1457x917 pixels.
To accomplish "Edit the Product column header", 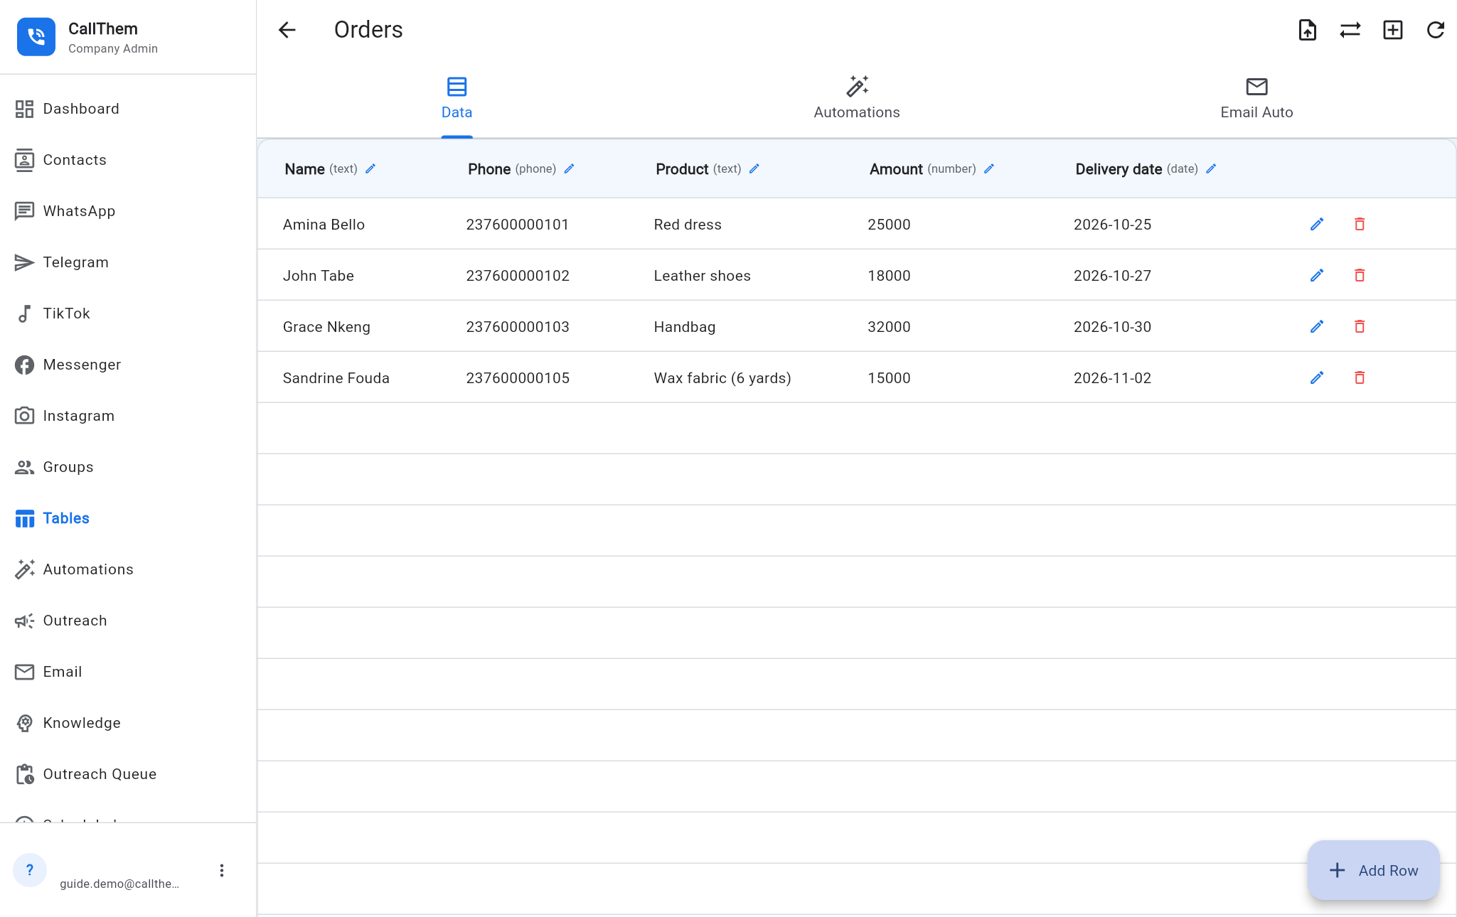I will pos(754,169).
